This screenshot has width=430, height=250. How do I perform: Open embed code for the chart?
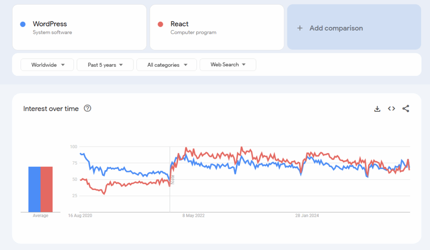click(391, 108)
